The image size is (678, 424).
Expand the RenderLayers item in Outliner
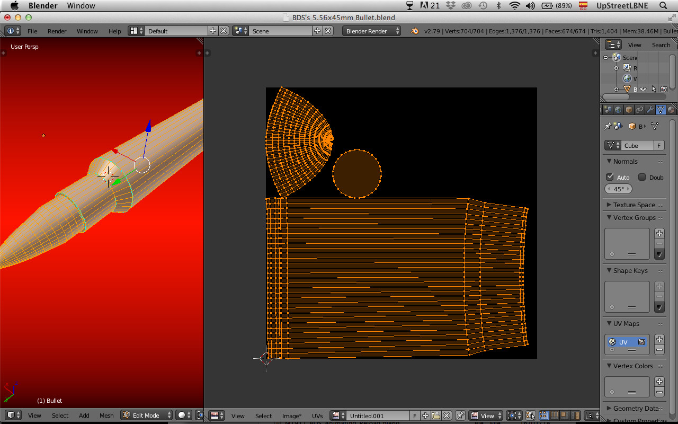tap(616, 68)
